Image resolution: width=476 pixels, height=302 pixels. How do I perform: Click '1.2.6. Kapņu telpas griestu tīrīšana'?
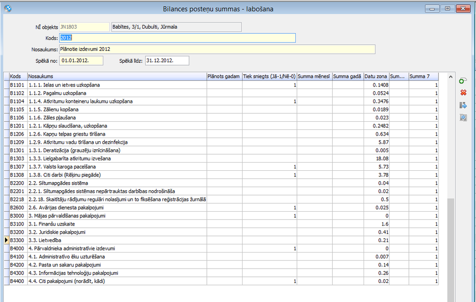[67, 134]
